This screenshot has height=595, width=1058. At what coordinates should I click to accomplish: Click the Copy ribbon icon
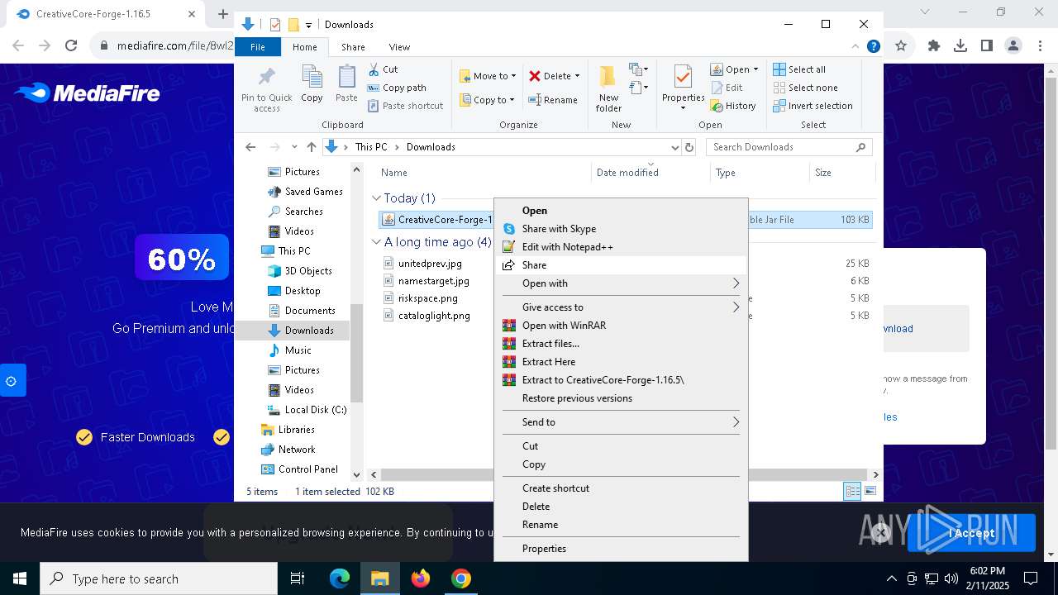click(x=312, y=77)
